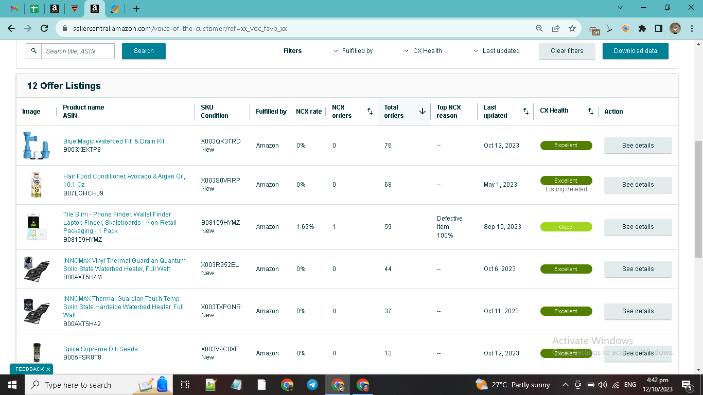The height and width of the screenshot is (395, 703).
Task: Sort by the CX Health column arrows
Action: pyautogui.click(x=591, y=111)
